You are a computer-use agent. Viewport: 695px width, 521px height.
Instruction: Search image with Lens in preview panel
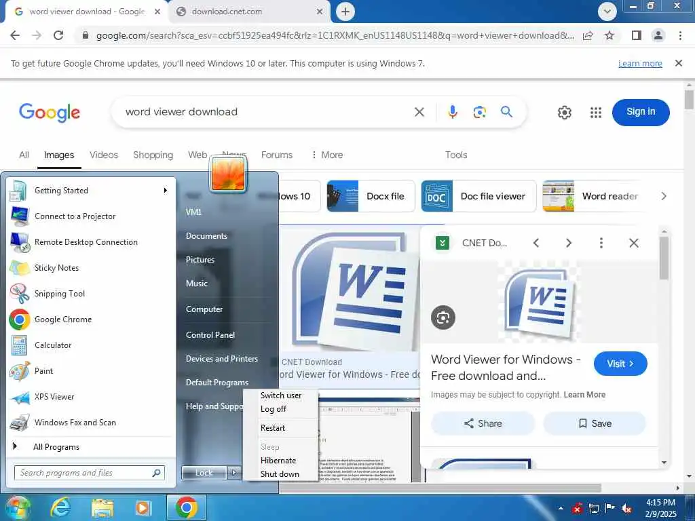(443, 317)
